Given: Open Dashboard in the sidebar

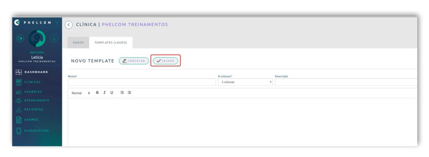Looking at the screenshot, I should coord(32,72).
